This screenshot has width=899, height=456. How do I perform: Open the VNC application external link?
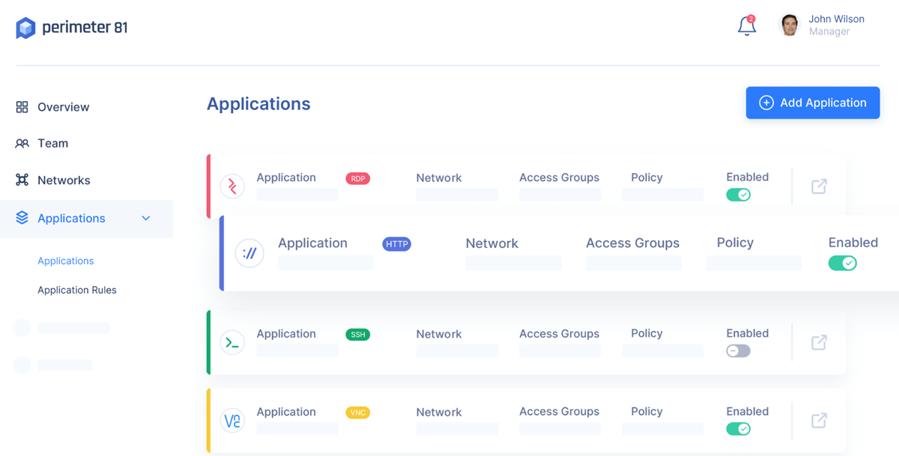pyautogui.click(x=819, y=420)
